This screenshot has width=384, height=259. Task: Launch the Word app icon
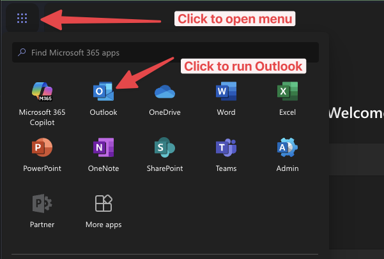[x=226, y=93]
